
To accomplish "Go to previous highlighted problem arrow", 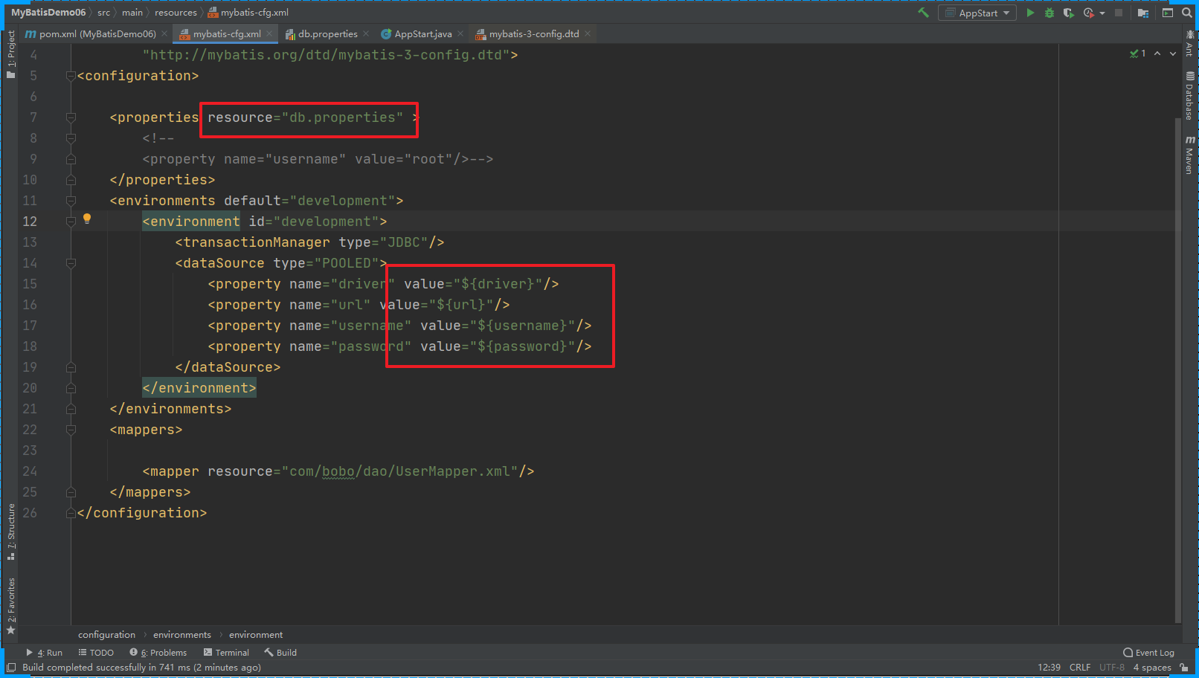I will point(1157,54).
